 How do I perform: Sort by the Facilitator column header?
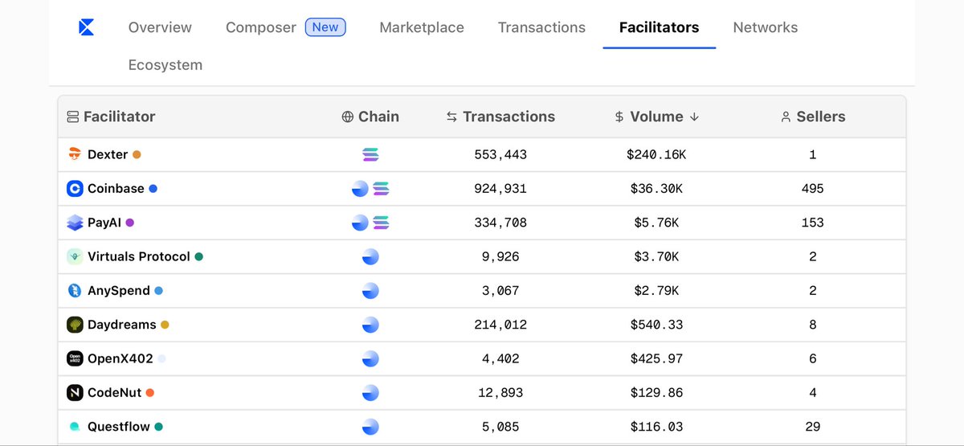pos(112,117)
